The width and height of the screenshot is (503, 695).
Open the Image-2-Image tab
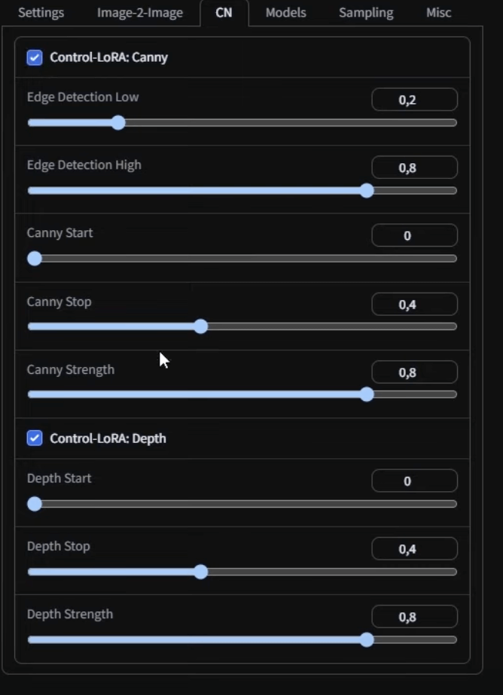(x=139, y=12)
